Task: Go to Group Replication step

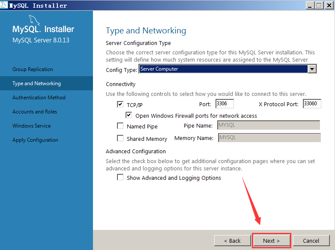Action: 33,69
